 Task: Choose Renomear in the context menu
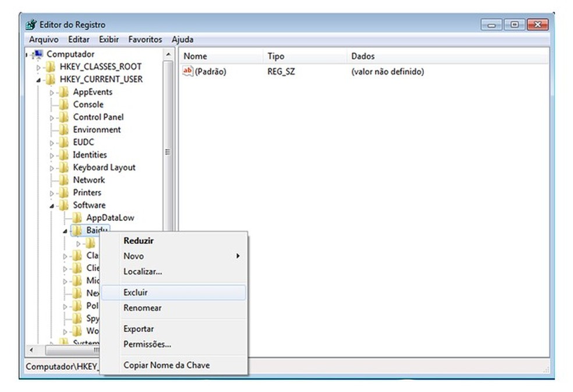point(174,308)
